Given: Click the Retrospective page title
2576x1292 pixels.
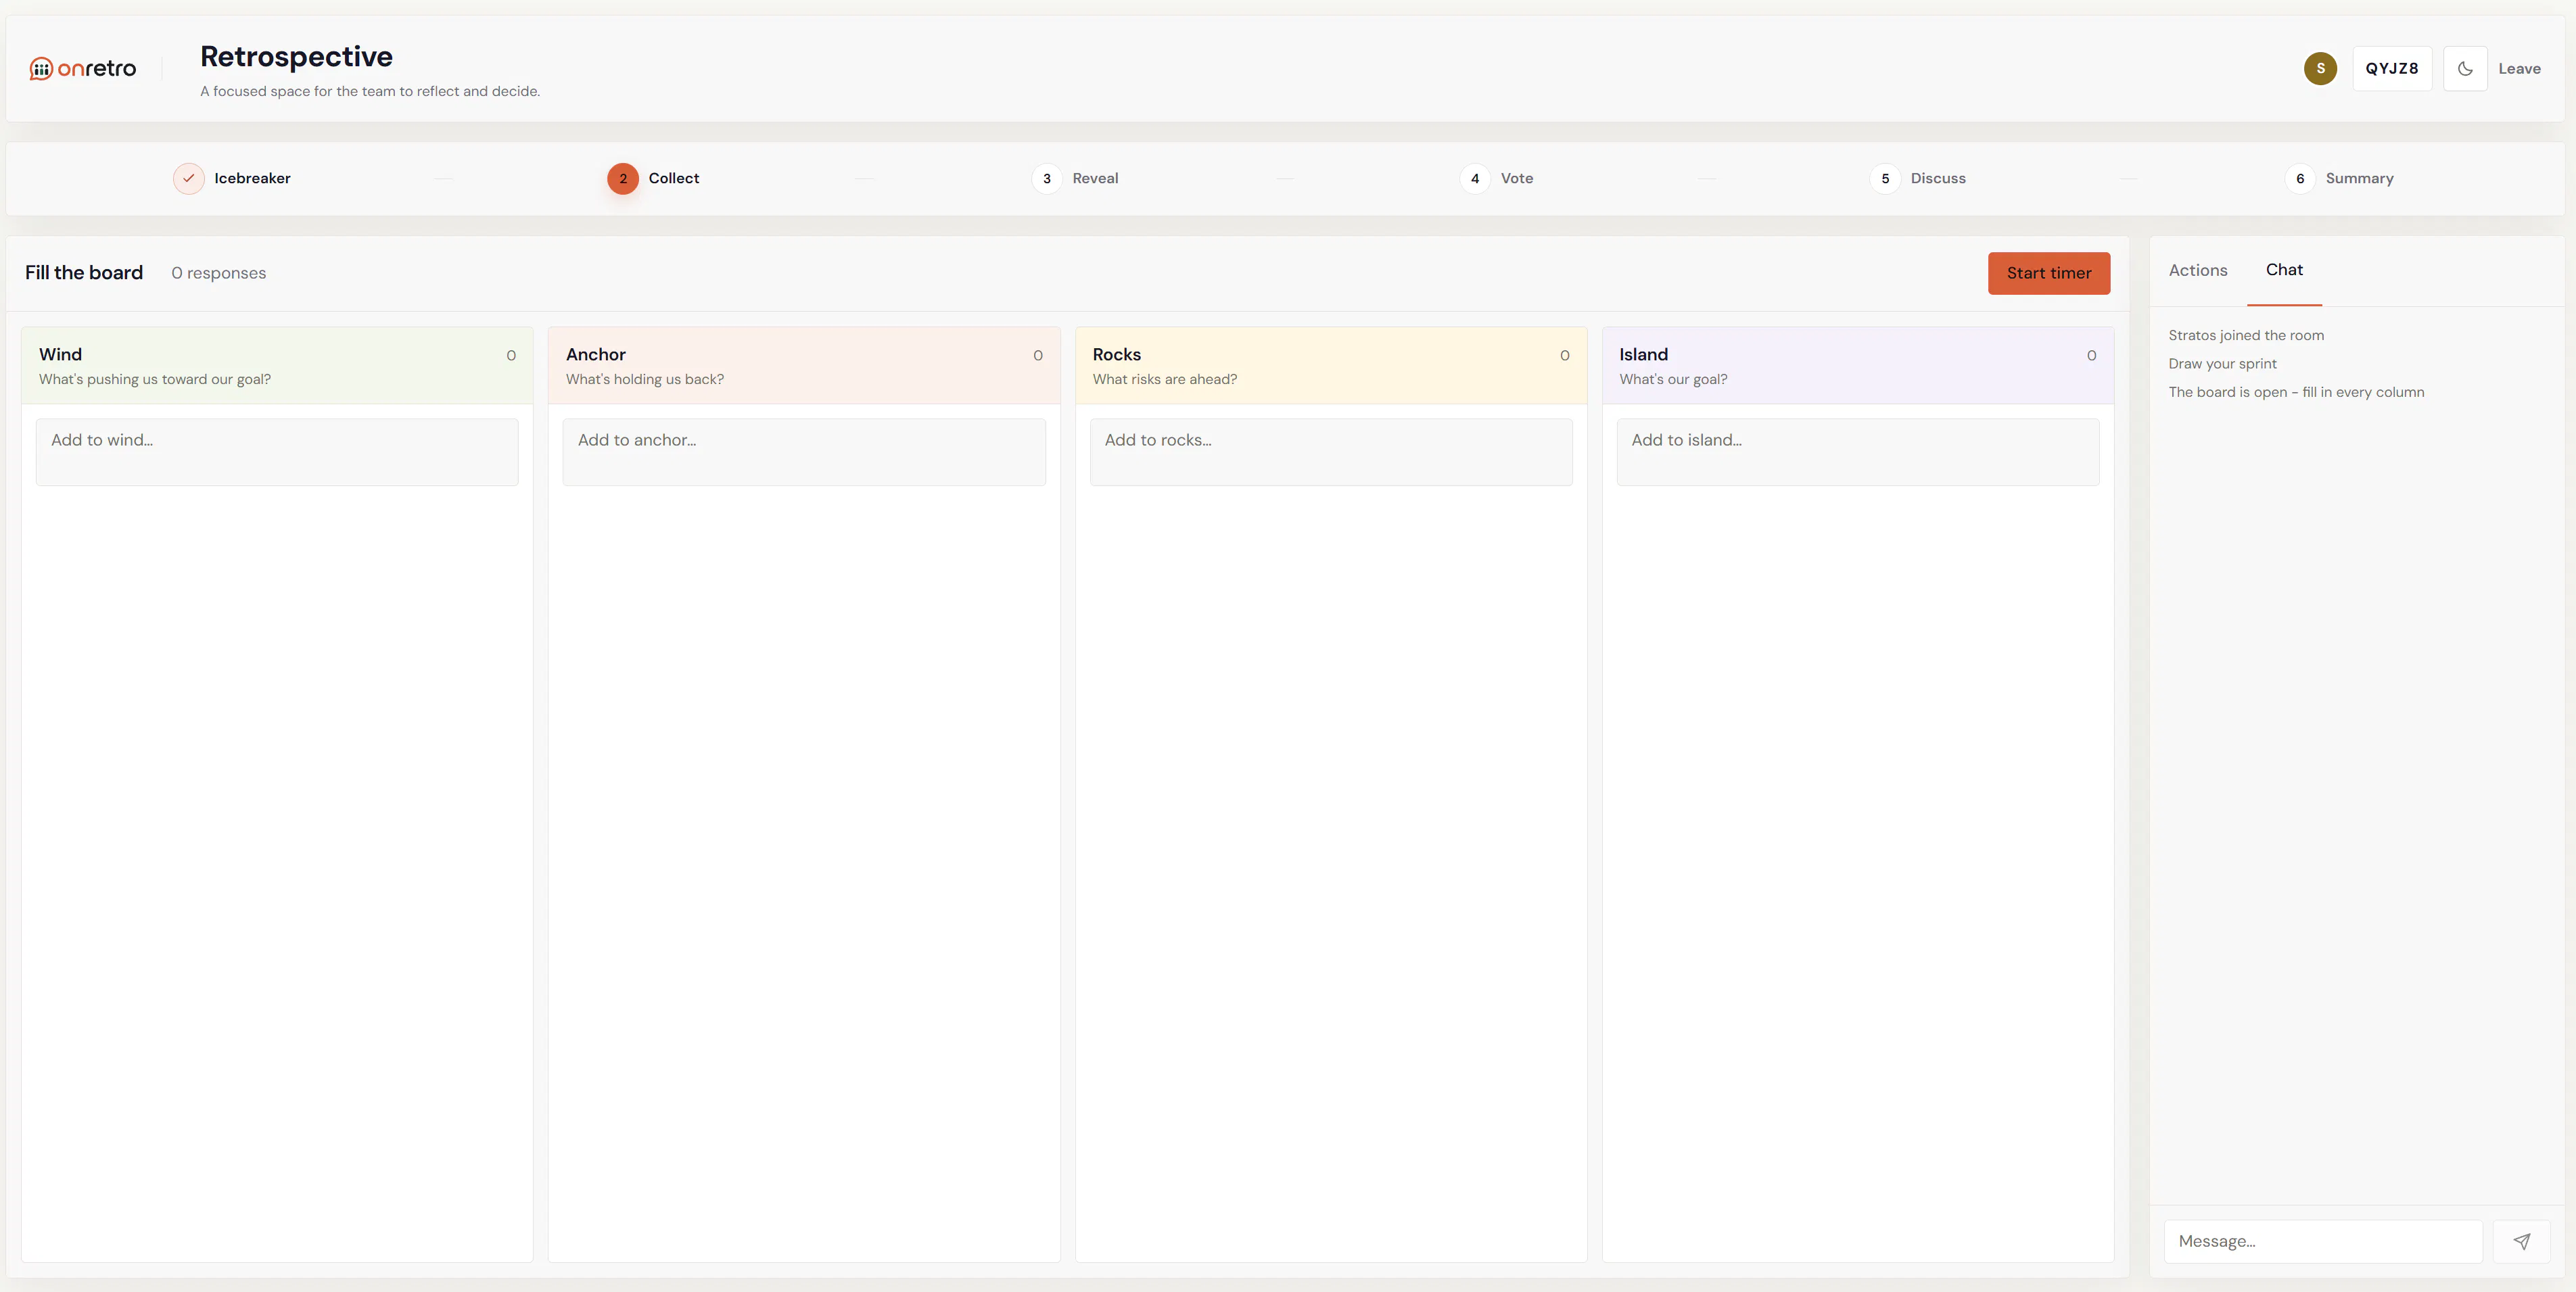Looking at the screenshot, I should (296, 56).
